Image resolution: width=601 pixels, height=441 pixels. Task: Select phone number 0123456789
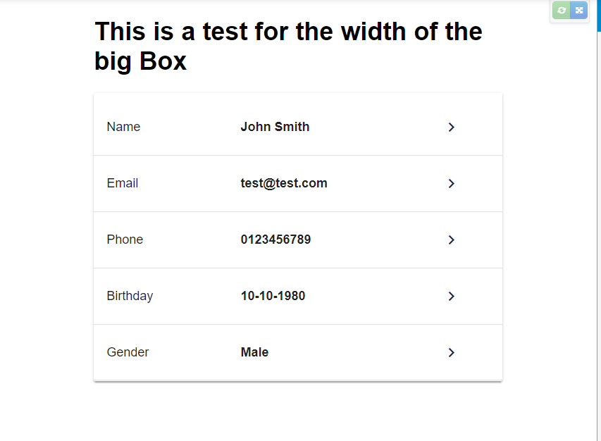pos(275,240)
